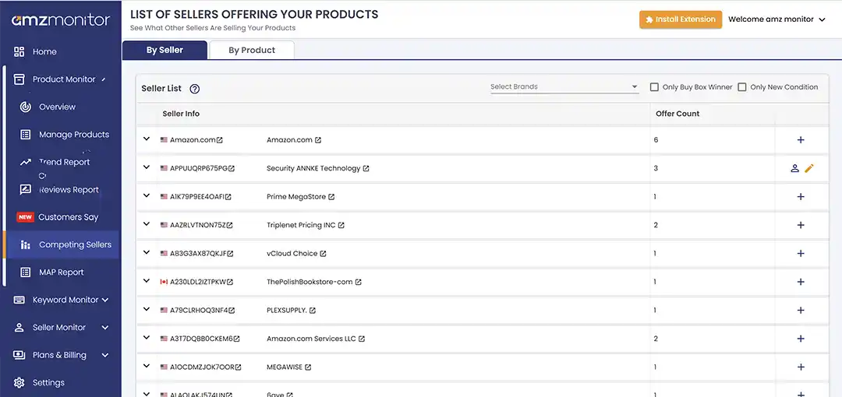Viewport: 842px width, 397px height.
Task: Click the amzmonitor logo
Action: click(x=61, y=20)
